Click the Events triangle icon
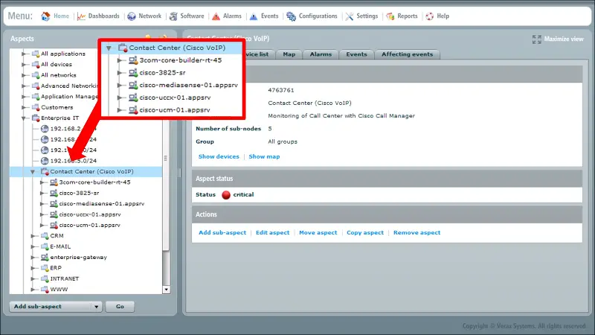The height and width of the screenshot is (335, 595). pyautogui.click(x=254, y=16)
